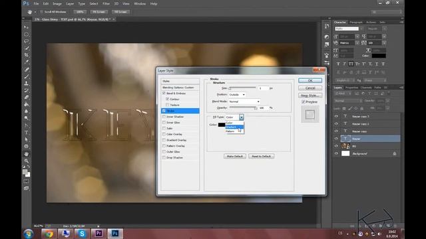Image resolution: width=426 pixels, height=239 pixels.
Task: Enable the Pattern Overlay checkbox
Action: click(x=164, y=146)
